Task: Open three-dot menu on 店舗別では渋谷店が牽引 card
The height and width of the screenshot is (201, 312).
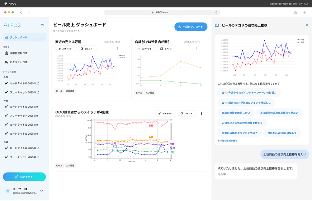Action: pyautogui.click(x=197, y=49)
